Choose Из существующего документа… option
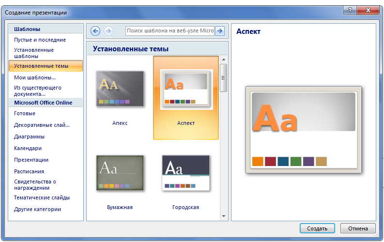384x242 pixels. 37,91
